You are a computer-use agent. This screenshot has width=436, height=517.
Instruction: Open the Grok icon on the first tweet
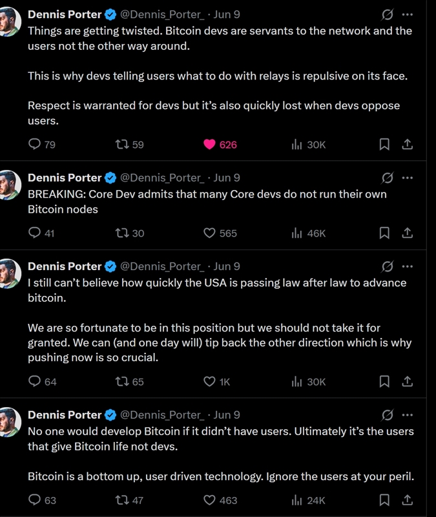pos(388,14)
